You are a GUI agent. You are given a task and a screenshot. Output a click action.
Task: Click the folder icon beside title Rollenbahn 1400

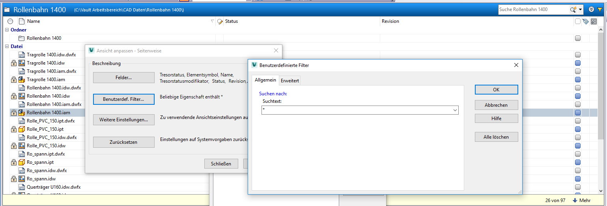pyautogui.click(x=7, y=10)
